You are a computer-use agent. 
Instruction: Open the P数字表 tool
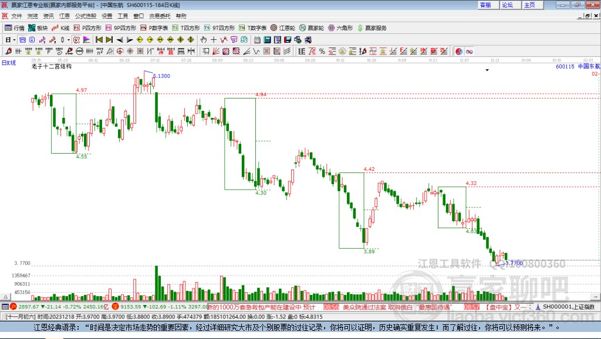pyautogui.click(x=154, y=28)
